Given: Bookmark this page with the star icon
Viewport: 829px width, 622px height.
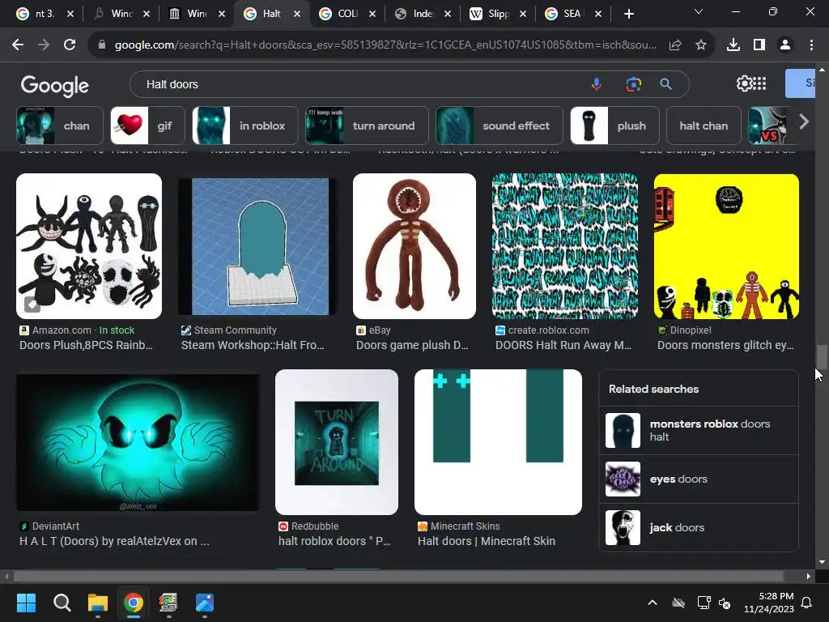Looking at the screenshot, I should coord(701,45).
